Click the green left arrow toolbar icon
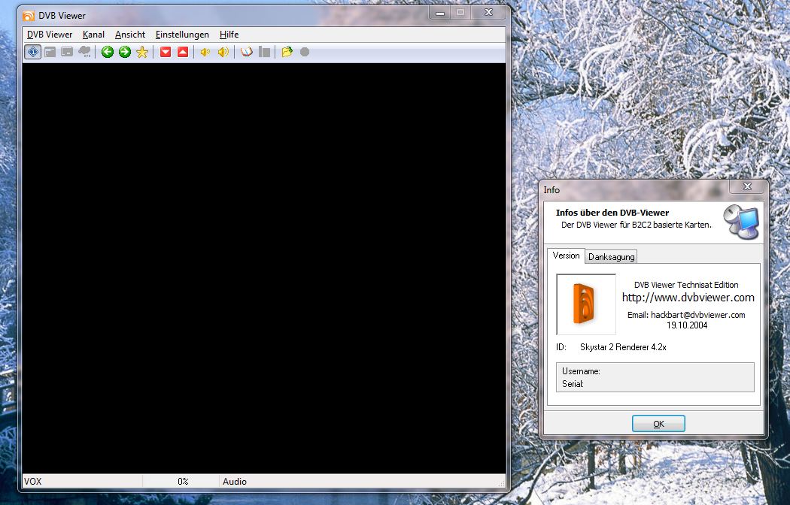Screen dimensions: 790x505 coord(108,52)
